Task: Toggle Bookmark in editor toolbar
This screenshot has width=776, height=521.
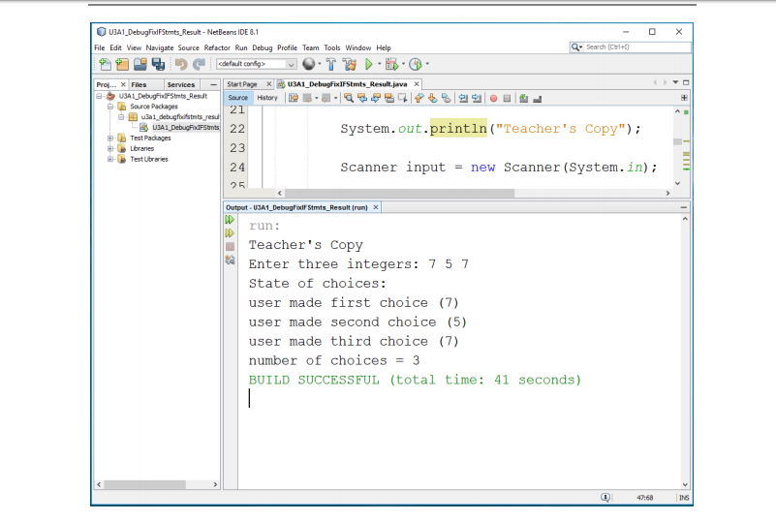Action: coord(446,98)
